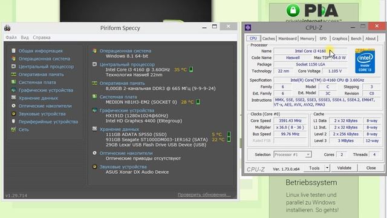The image size is (387, 218).
Task: Click the Графические устройства sidebar icon
Action: tap(13, 90)
